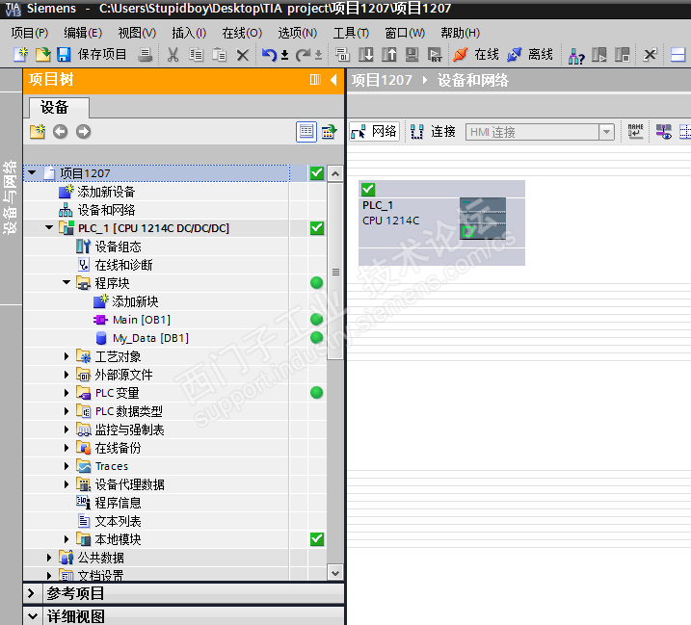Collapse the 程序块 folder
The width and height of the screenshot is (691, 625).
[66, 282]
